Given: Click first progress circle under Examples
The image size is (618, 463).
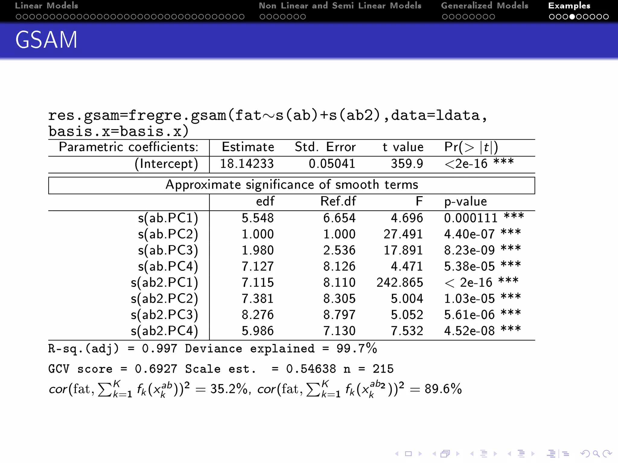Looking at the screenshot, I should pos(552,17).
